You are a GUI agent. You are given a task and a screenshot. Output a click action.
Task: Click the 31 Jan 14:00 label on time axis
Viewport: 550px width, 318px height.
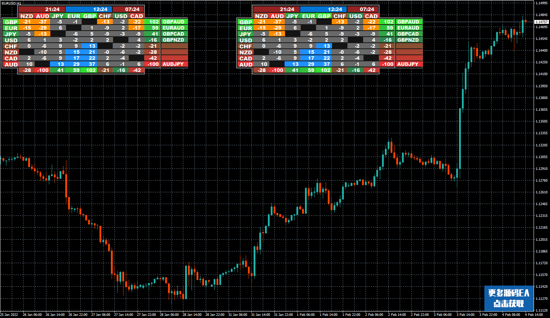click(260, 314)
